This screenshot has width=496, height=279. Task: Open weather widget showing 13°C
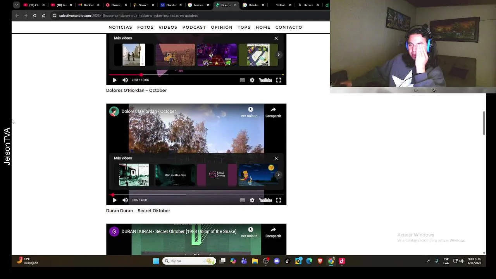point(27,261)
